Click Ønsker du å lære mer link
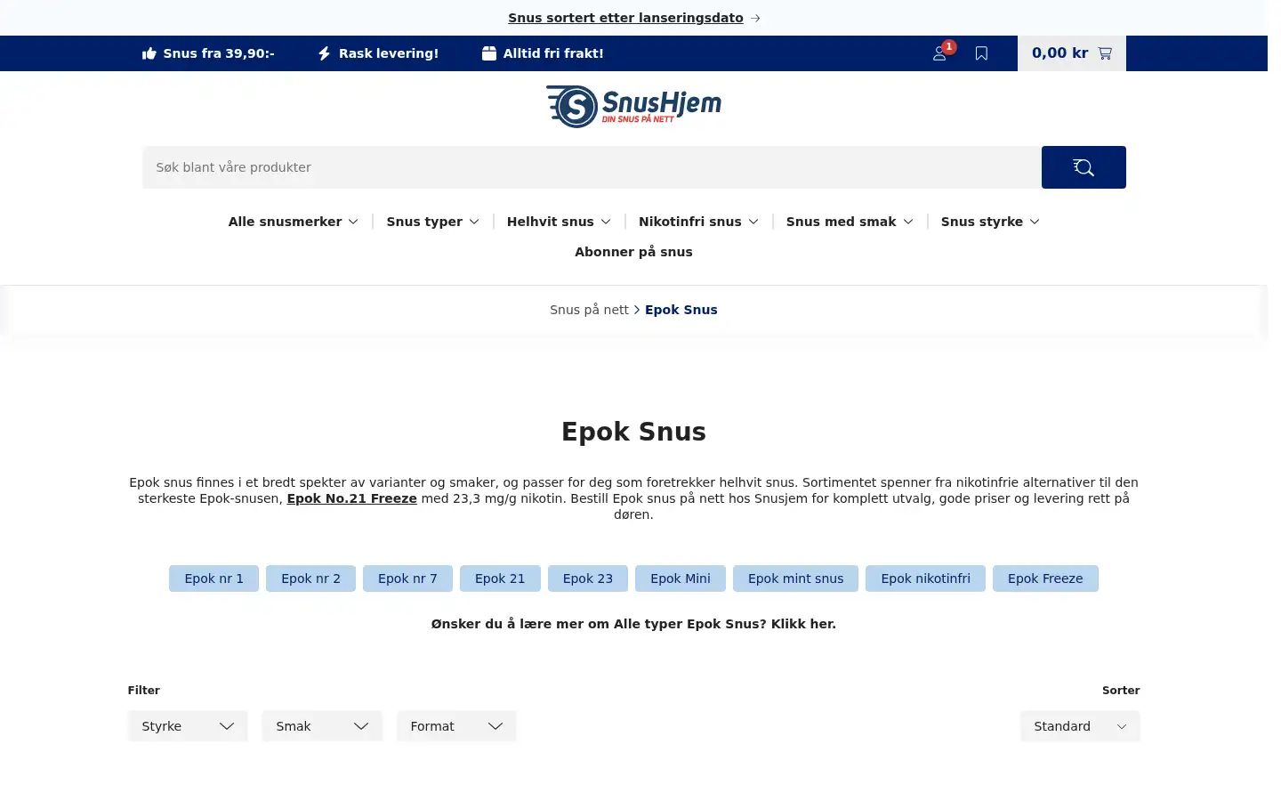The height and width of the screenshot is (801, 1281). pyautogui.click(x=633, y=624)
